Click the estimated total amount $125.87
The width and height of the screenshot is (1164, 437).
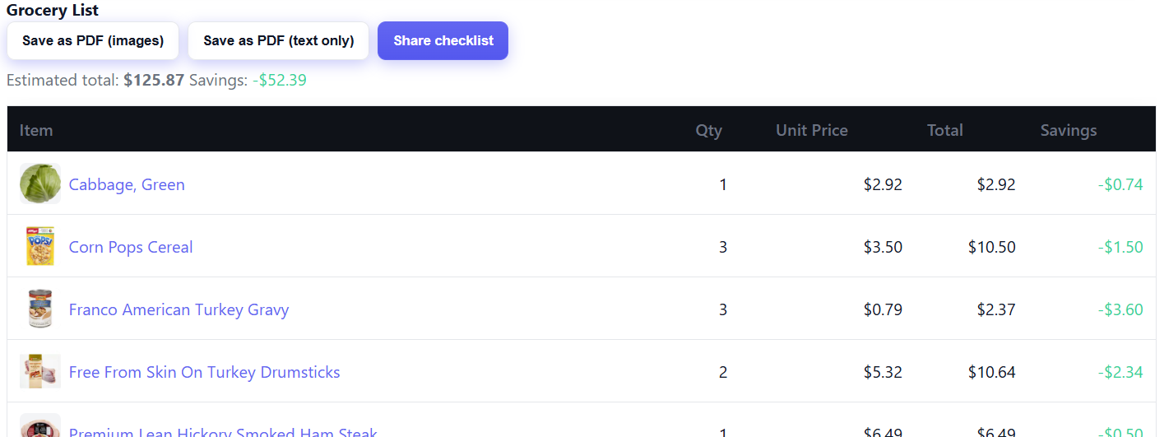click(154, 81)
